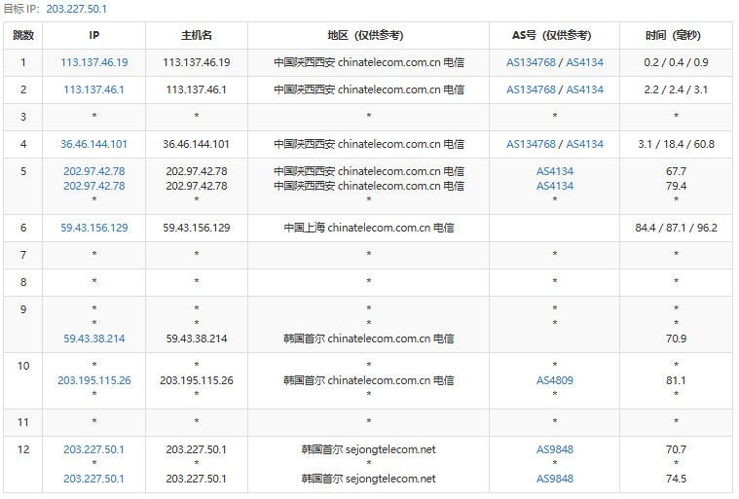Open hop 12's 203.227.50.1 link on the 74.5 ms line
Viewport: 739px width, 499px height.
(94, 479)
